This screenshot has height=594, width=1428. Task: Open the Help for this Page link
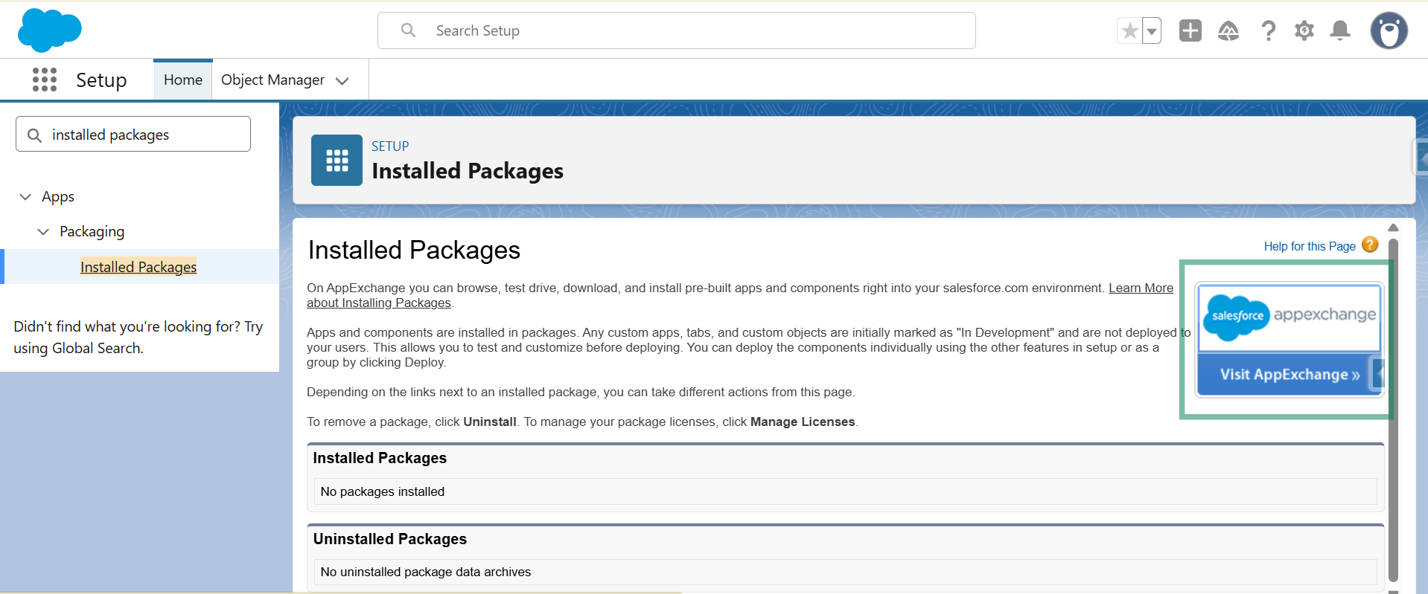[x=1309, y=246]
